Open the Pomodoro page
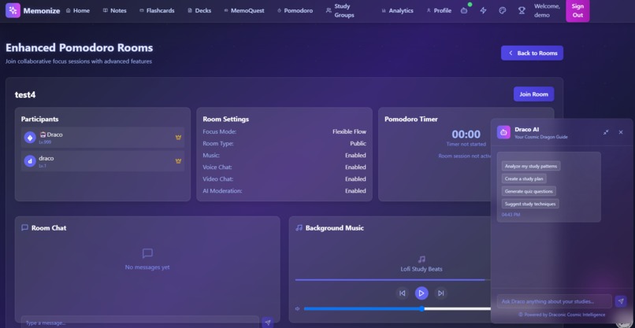Image resolution: width=635 pixels, height=328 pixels. (x=295, y=11)
